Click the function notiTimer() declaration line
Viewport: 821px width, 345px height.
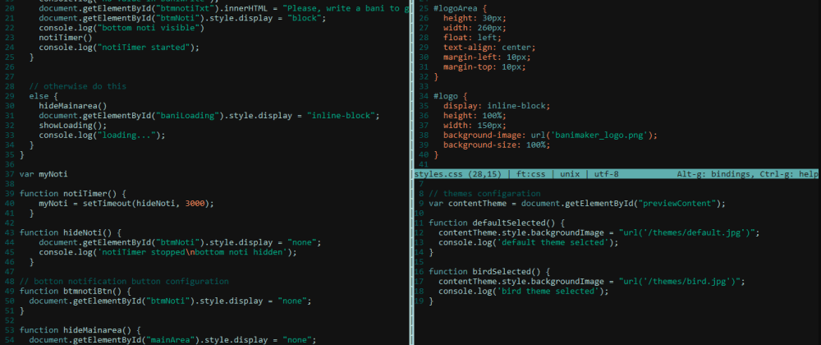click(x=73, y=193)
